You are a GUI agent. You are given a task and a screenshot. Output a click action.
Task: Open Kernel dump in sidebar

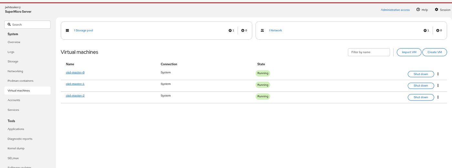(27, 148)
